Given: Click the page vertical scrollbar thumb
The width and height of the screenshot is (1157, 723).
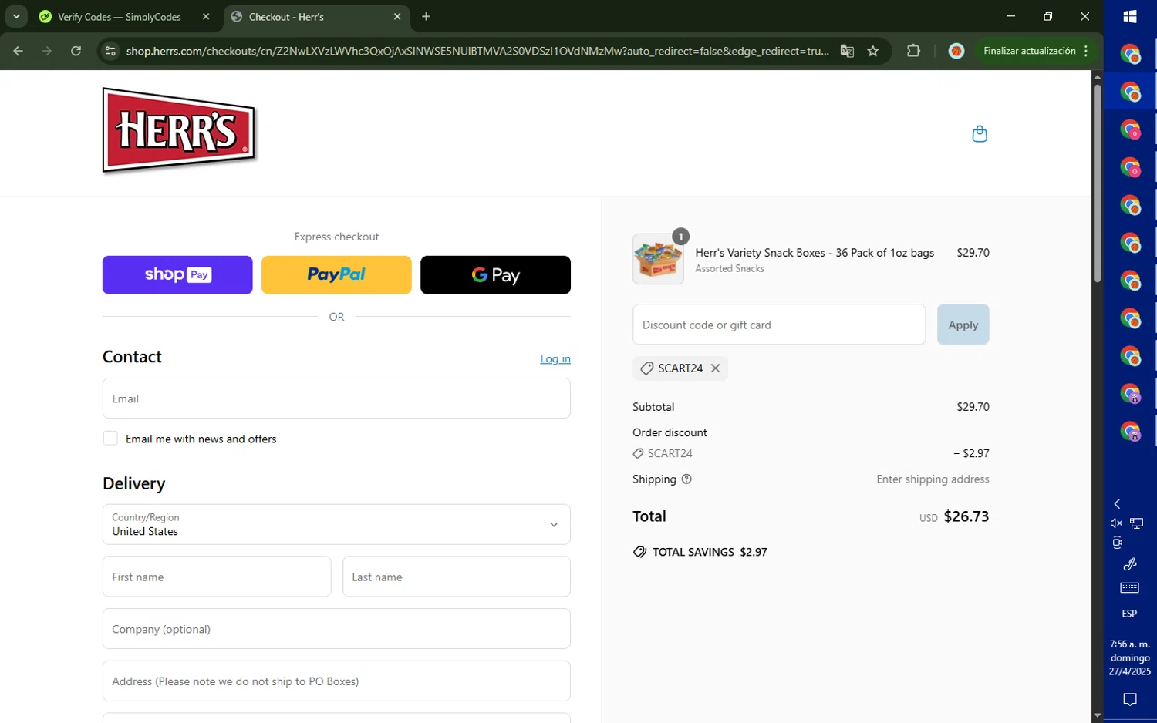Looking at the screenshot, I should pyautogui.click(x=1097, y=183).
